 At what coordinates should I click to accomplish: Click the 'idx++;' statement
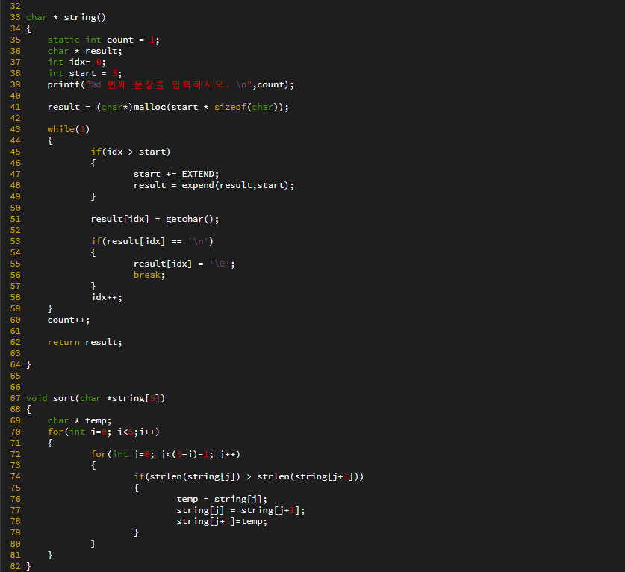107,297
